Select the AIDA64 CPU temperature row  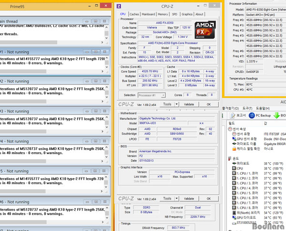point(257,168)
